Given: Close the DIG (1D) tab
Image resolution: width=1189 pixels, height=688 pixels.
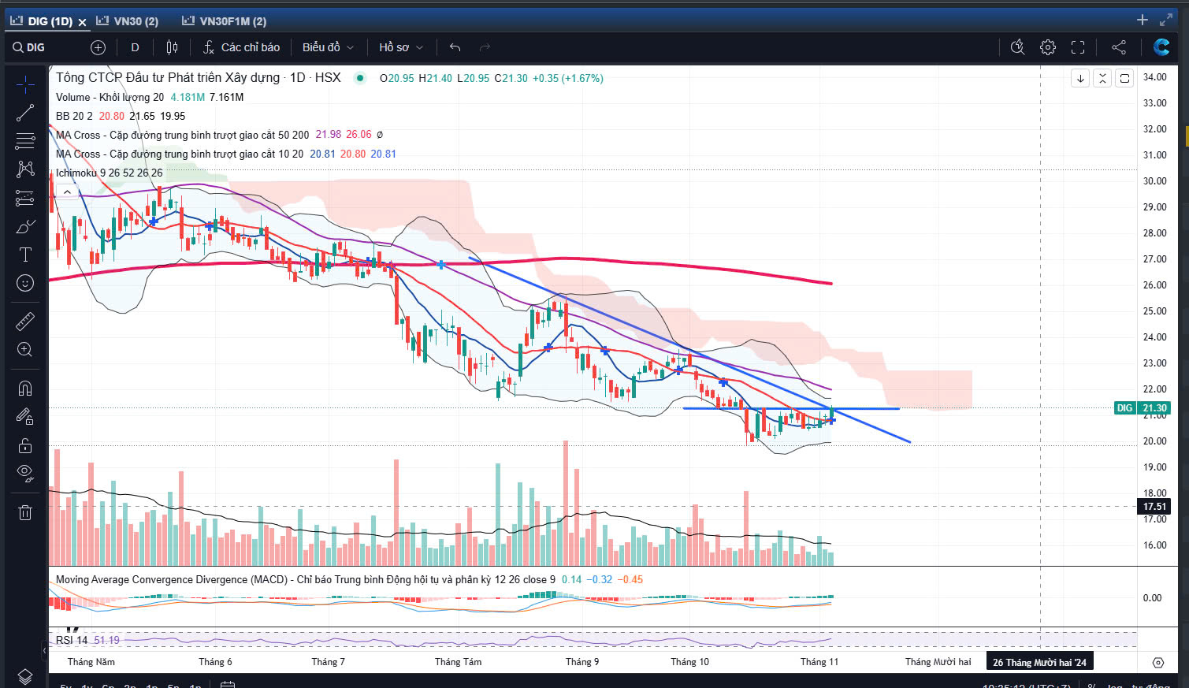Looking at the screenshot, I should tap(82, 22).
